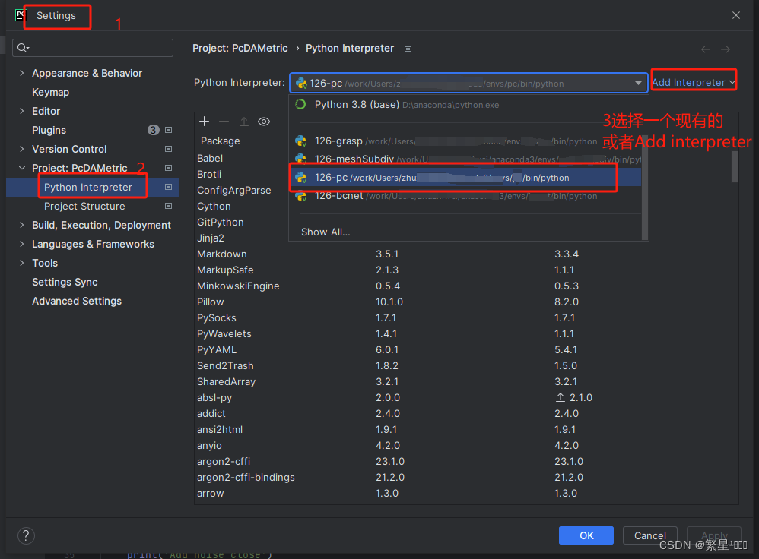Open help with the question mark icon

pyautogui.click(x=26, y=535)
